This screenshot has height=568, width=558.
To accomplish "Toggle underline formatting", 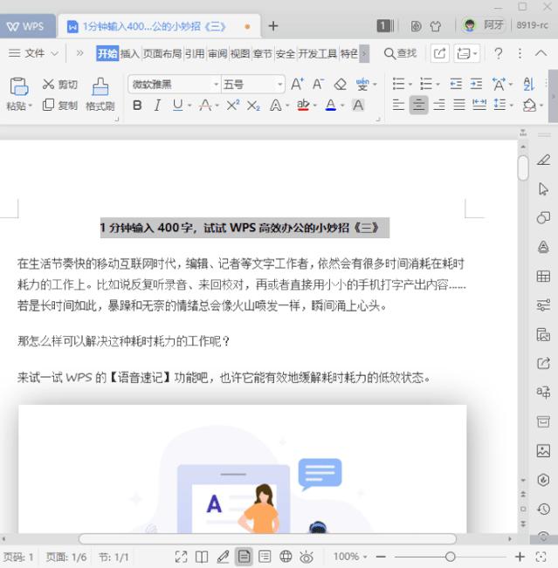I will coord(177,106).
